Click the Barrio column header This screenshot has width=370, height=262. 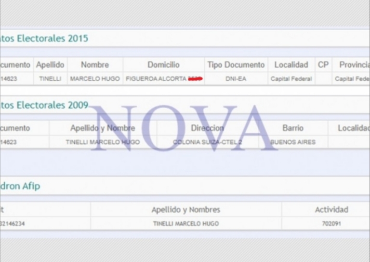pyautogui.click(x=293, y=128)
